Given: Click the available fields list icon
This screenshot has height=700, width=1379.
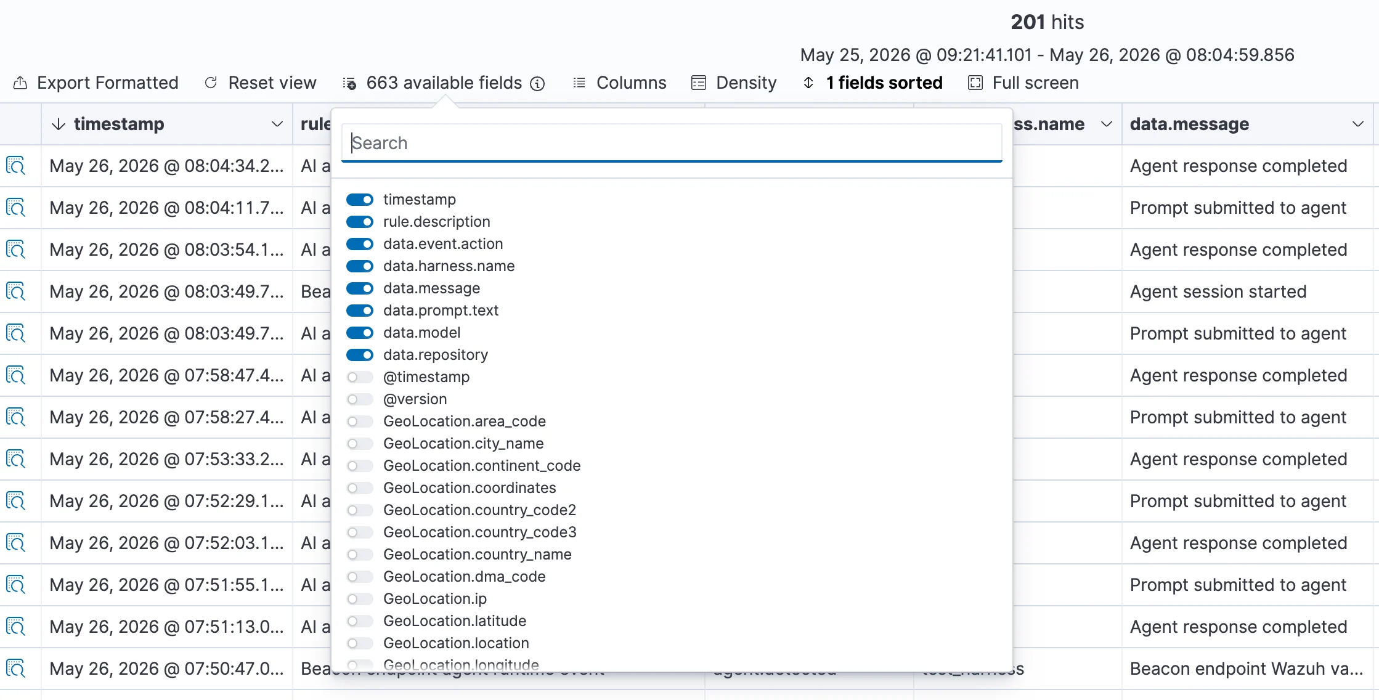Looking at the screenshot, I should (349, 83).
